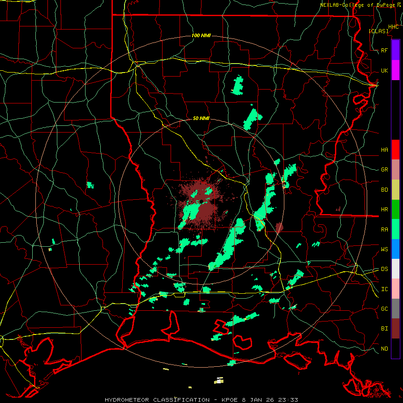Click the GC legend label
Screen dimensions: 403x403
point(384,309)
